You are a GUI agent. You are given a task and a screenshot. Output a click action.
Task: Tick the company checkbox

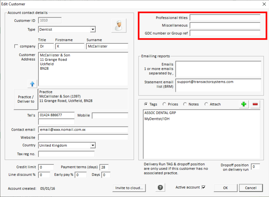tap(17, 46)
